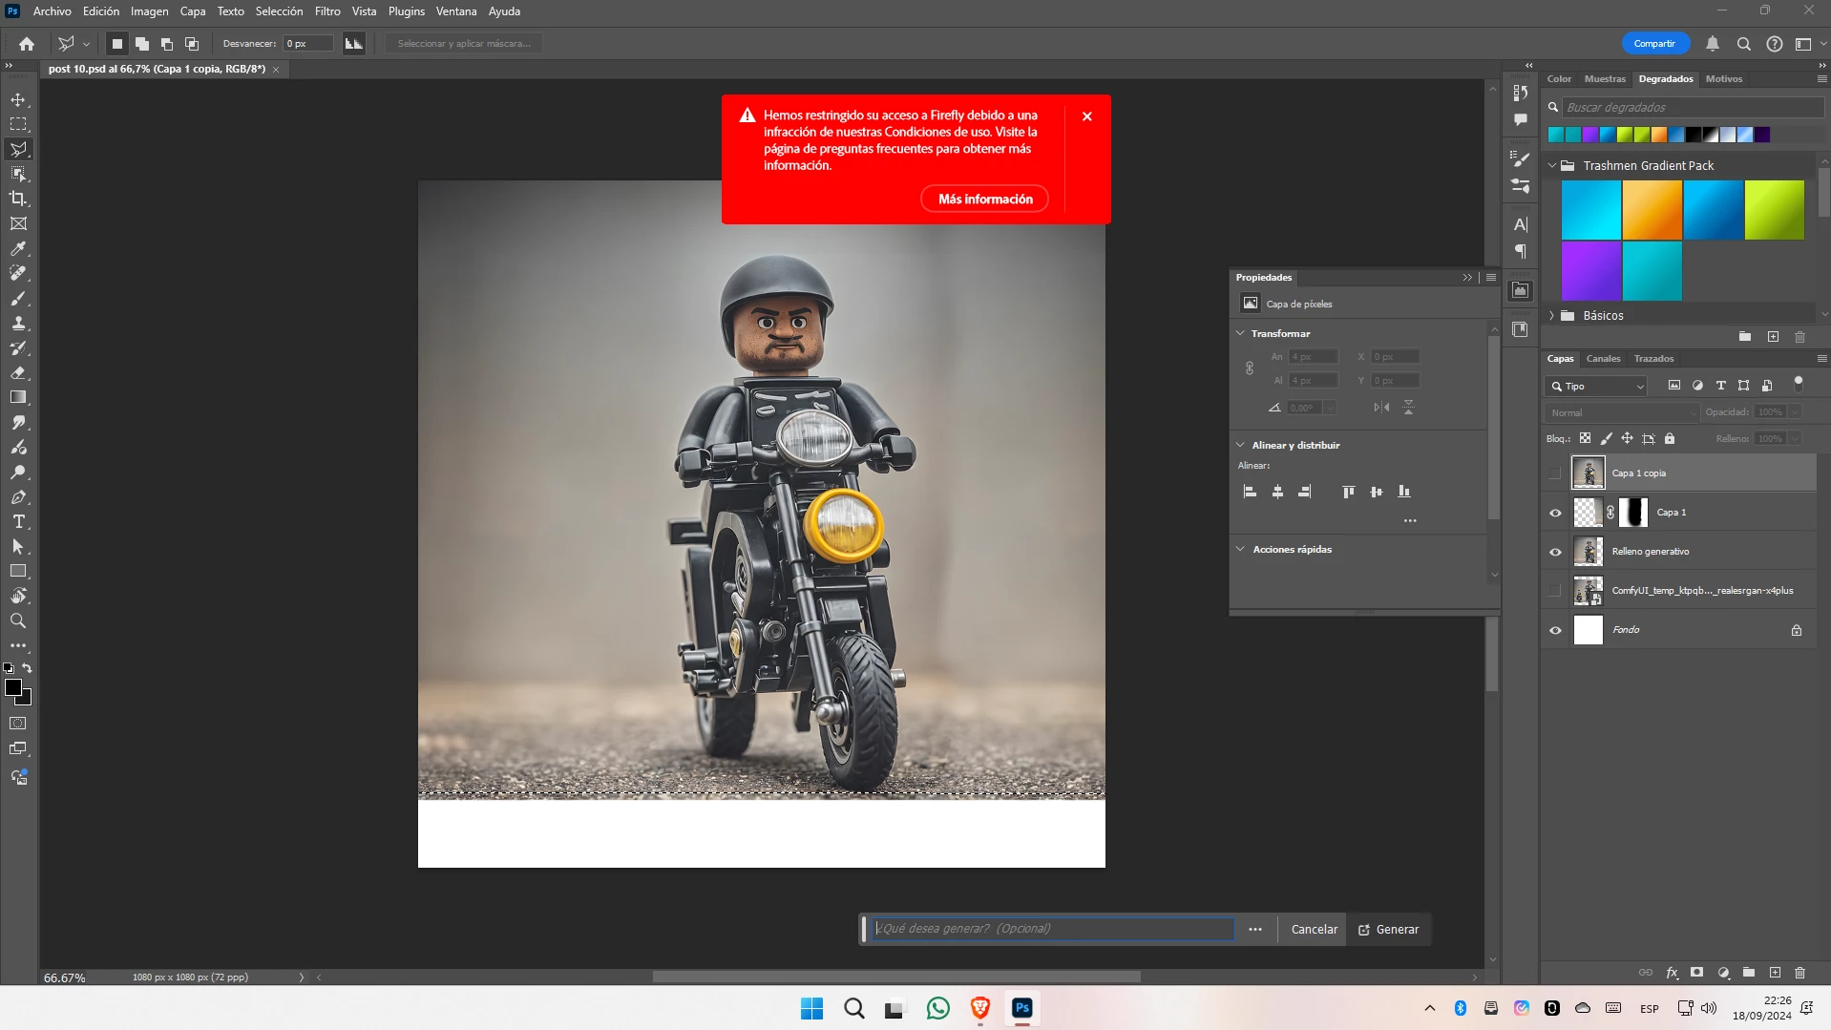Open the layer filter Tipo dropdown
Viewport: 1831px width, 1030px height.
click(x=1595, y=387)
